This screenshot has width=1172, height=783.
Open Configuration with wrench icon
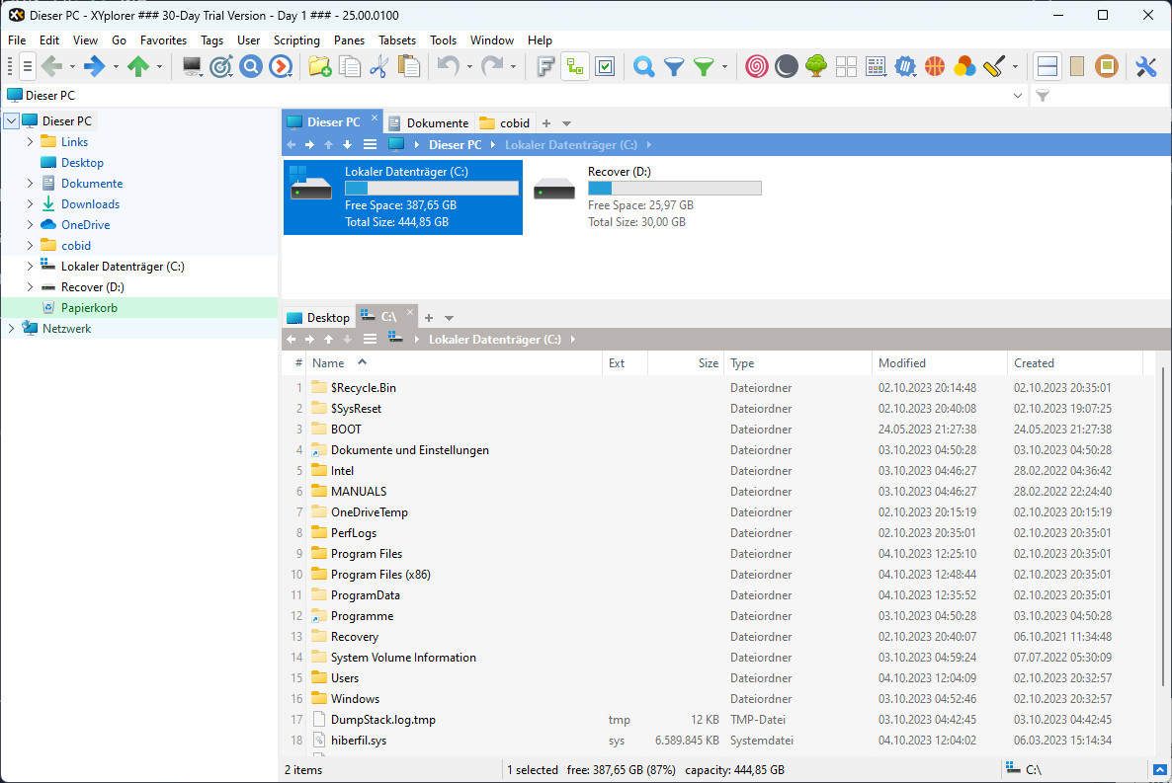[1145, 67]
